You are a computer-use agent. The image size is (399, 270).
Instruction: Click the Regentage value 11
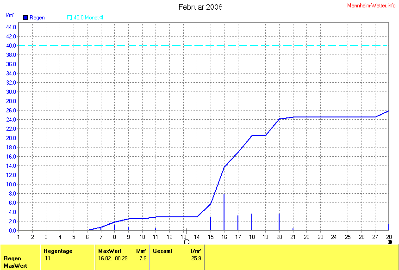(x=47, y=258)
